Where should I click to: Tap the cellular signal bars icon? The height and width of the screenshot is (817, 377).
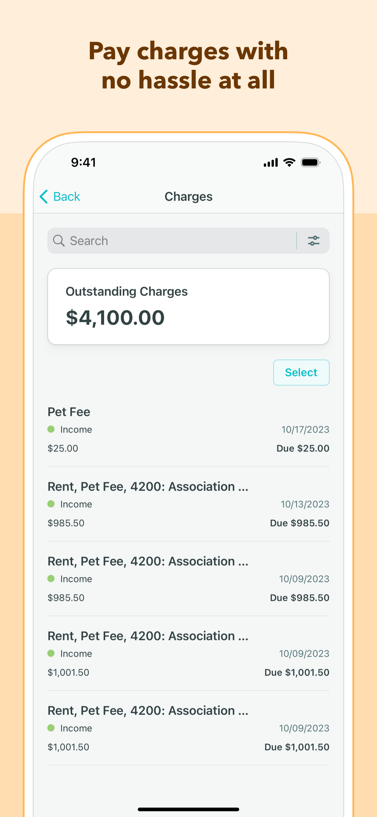click(270, 163)
